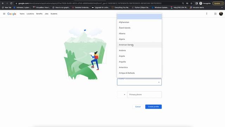This screenshot has height=127, width=225.
Task: Show more bookmarks with the overflow chevron
Action: pos(222,7)
